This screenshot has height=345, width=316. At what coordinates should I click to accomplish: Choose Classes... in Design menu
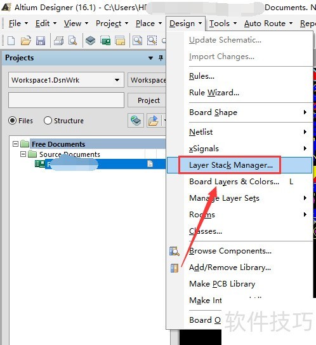click(x=206, y=231)
